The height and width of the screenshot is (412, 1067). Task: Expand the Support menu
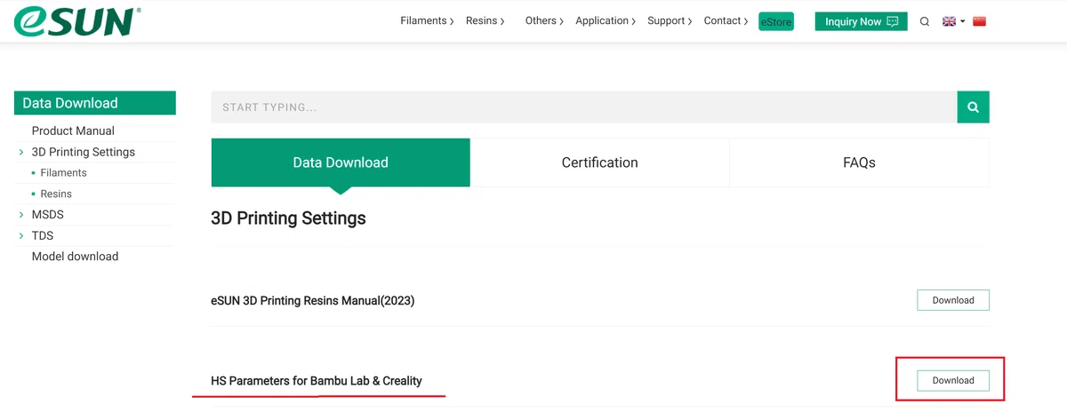tap(670, 20)
